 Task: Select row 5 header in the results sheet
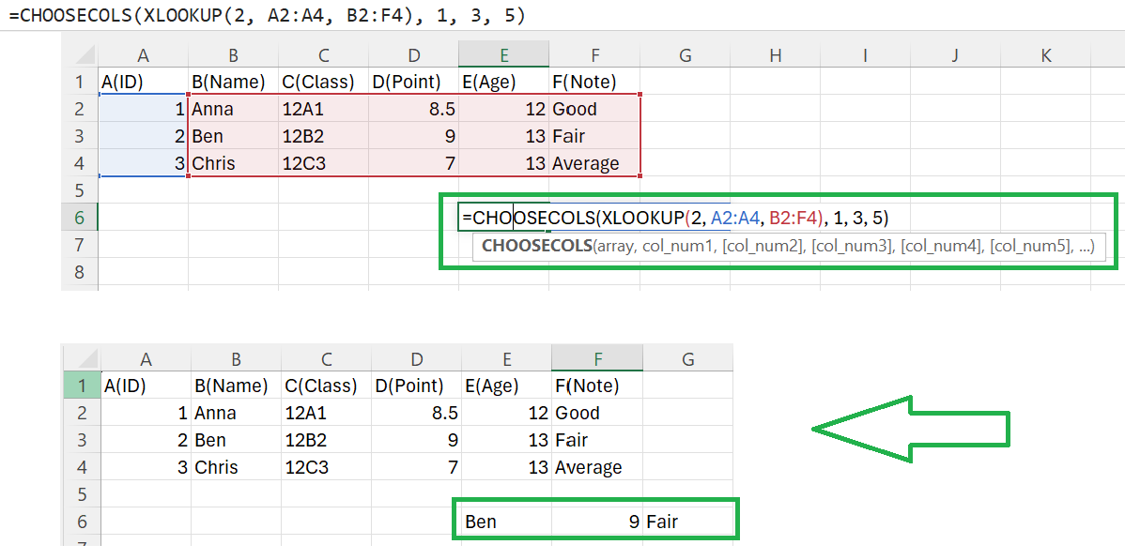(x=83, y=494)
